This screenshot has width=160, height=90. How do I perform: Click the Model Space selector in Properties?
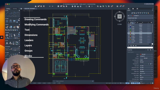(140, 52)
